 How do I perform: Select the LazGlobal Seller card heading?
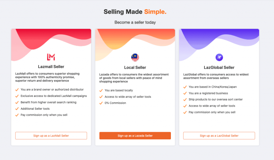(x=219, y=67)
